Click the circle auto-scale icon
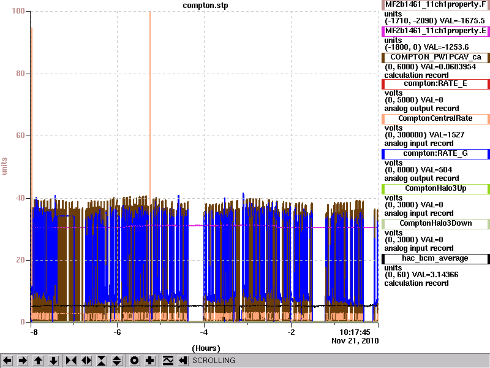Screen dimensions: 490x368 tap(134, 361)
